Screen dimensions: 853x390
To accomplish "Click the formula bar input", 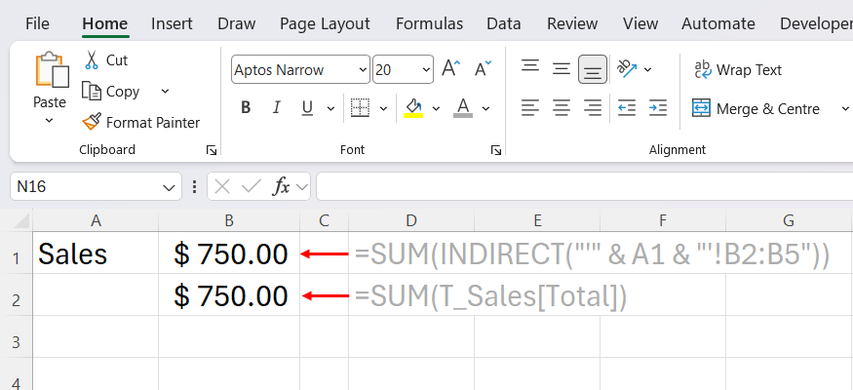I will [x=584, y=186].
